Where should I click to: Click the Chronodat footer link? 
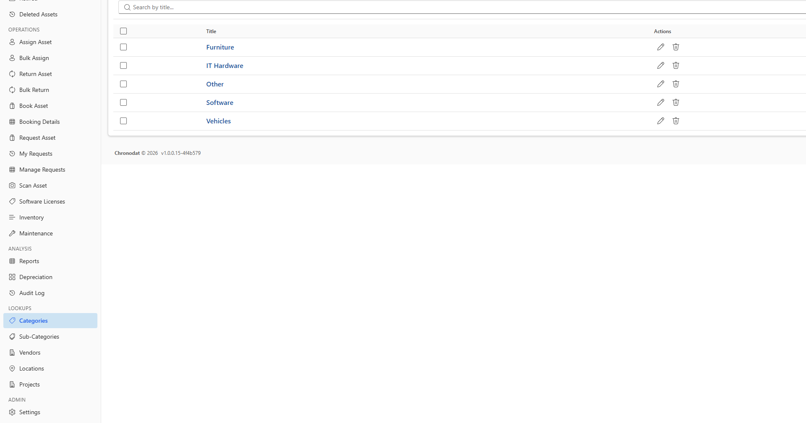[127, 153]
